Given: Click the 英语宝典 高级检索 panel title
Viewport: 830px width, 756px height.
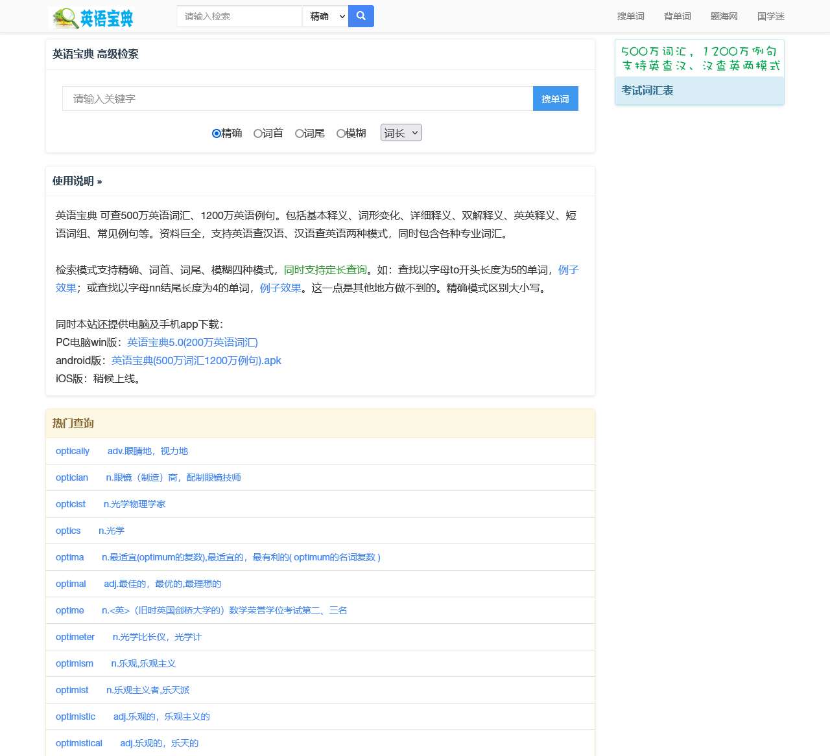Looking at the screenshot, I should (95, 54).
